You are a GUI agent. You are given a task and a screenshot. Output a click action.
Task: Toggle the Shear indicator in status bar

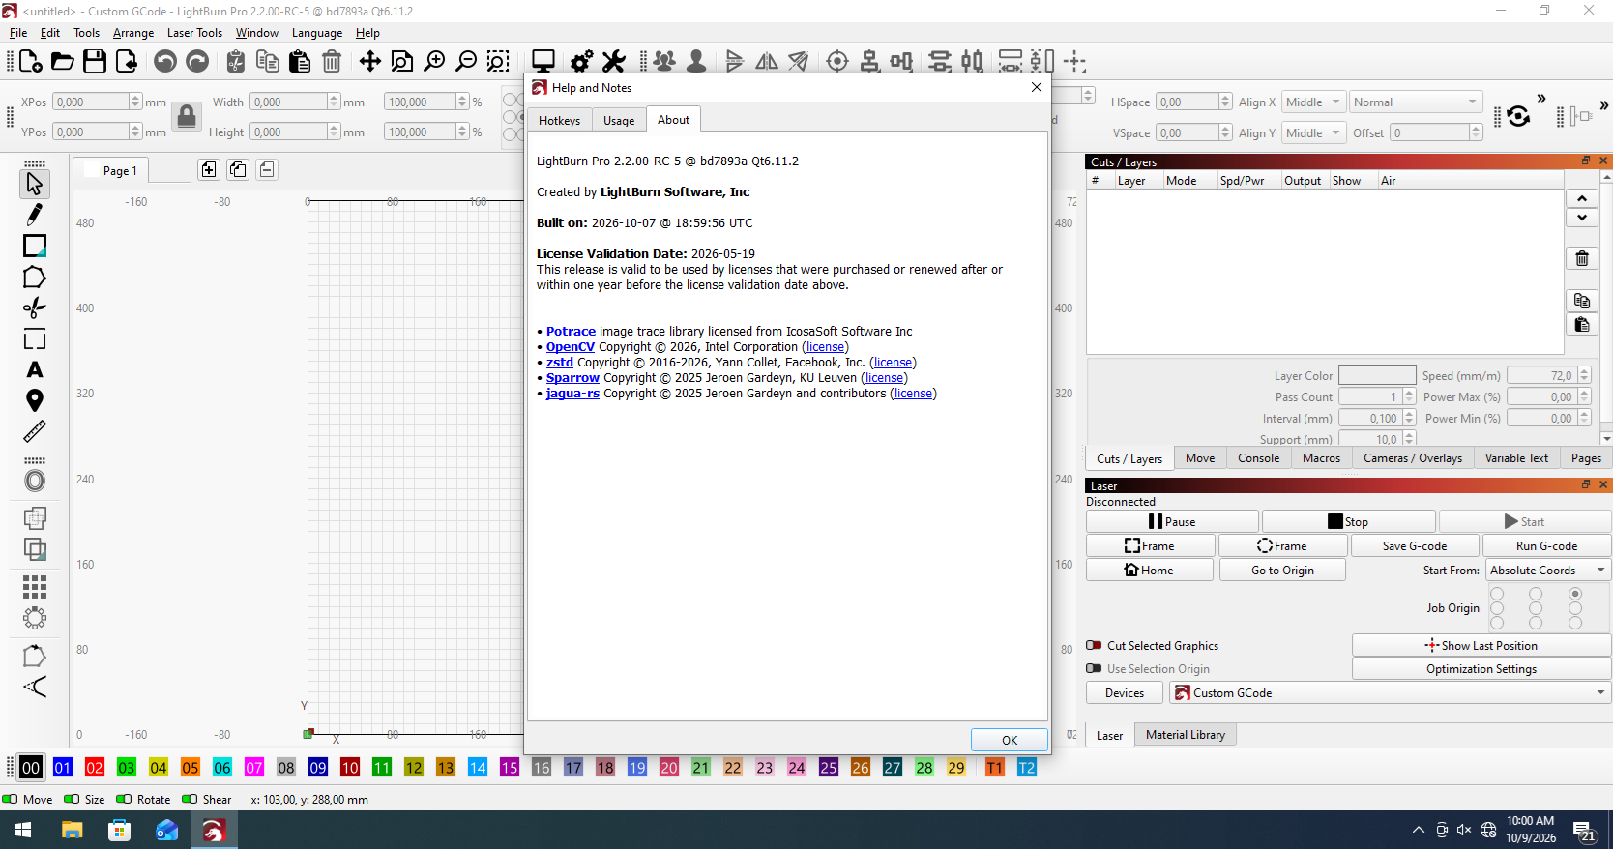coord(190,799)
